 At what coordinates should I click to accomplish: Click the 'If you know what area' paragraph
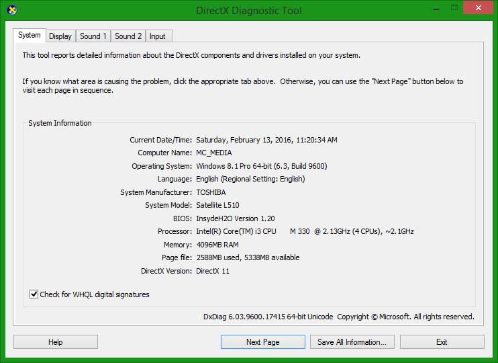(243, 86)
